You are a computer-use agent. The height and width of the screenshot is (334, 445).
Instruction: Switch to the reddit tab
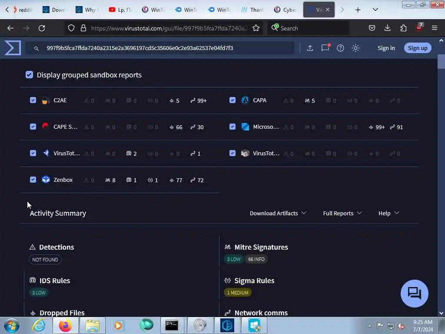pos(23,10)
